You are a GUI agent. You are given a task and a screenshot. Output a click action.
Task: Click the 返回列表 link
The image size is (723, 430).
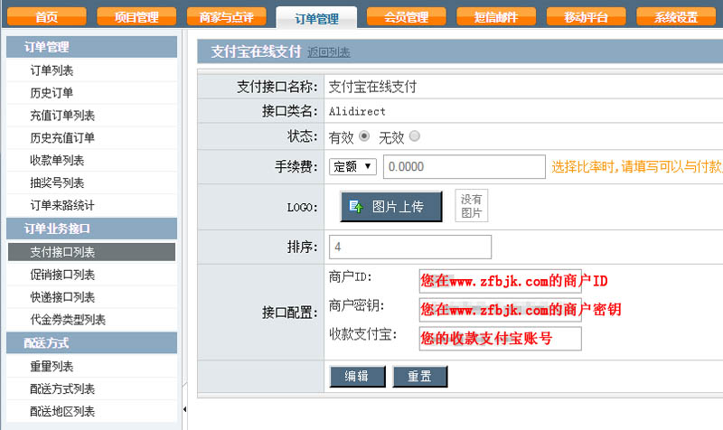click(329, 52)
